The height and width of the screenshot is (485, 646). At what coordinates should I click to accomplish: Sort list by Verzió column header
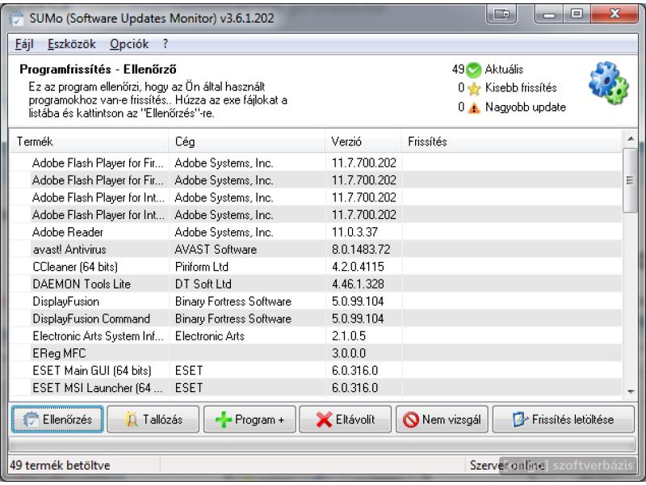(x=363, y=141)
